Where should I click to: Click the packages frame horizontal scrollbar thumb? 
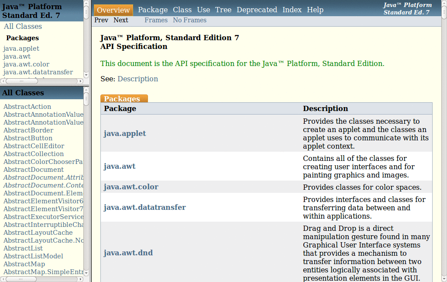[22, 81]
